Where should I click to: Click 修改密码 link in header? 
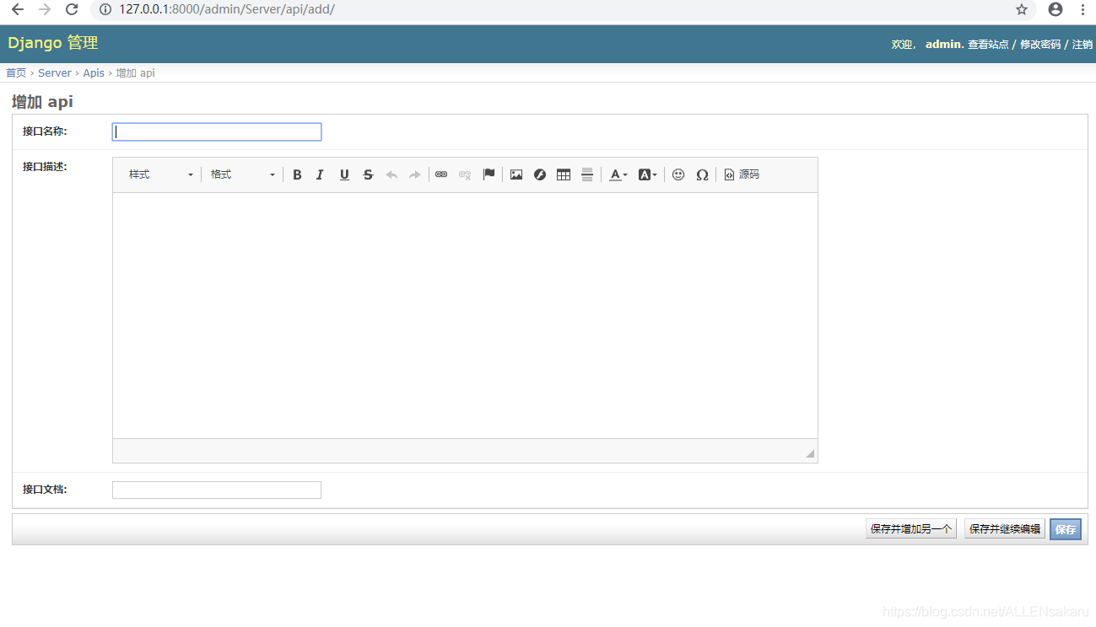(1040, 45)
